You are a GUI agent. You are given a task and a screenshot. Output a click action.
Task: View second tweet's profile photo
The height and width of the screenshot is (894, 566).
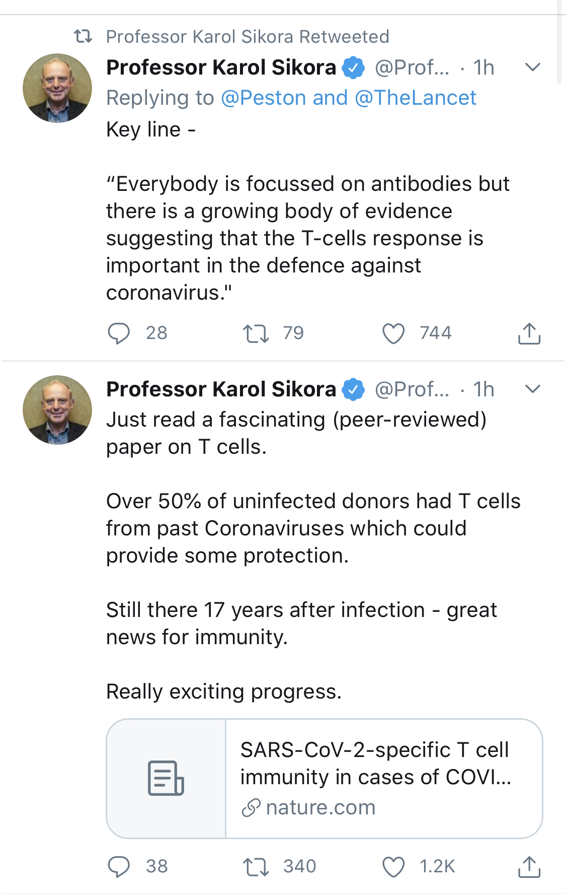coord(57,410)
